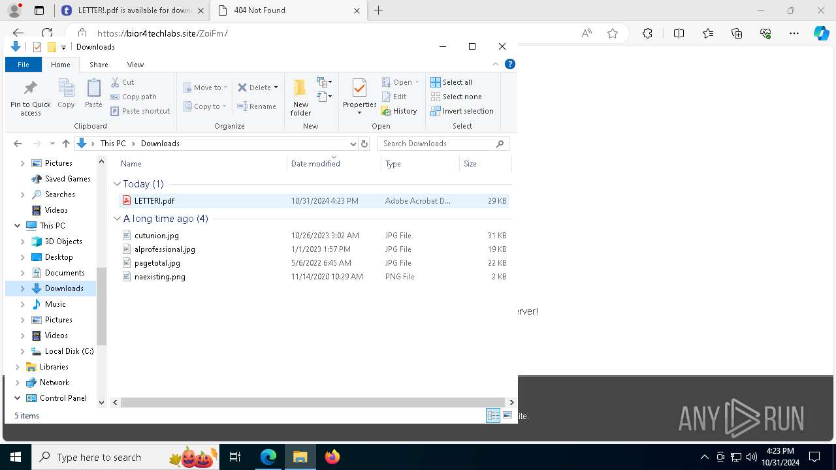Switch to Details view icon in status bar
The image size is (836, 470).
click(x=493, y=415)
